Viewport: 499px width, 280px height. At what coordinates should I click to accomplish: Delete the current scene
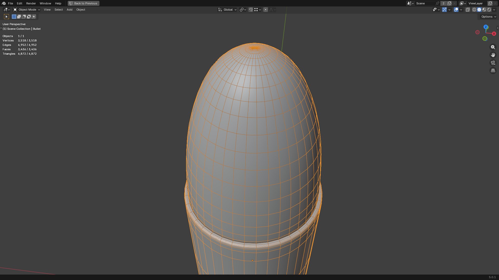[x=455, y=3]
